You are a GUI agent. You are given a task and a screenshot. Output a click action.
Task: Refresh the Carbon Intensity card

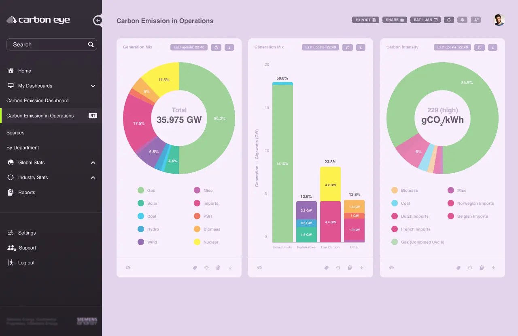480,47
